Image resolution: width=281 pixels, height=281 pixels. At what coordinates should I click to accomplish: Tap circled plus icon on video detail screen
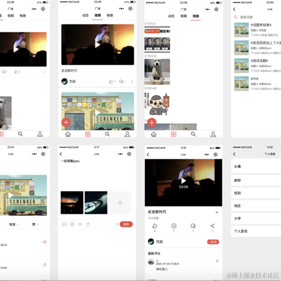(x=173, y=226)
